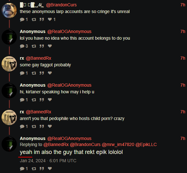Click heart icon under 'yeah im also the guy' tweet
This screenshot has width=187, height=173.
pos(50,169)
